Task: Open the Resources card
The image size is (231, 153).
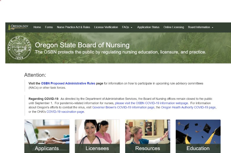Action: tap(148, 136)
